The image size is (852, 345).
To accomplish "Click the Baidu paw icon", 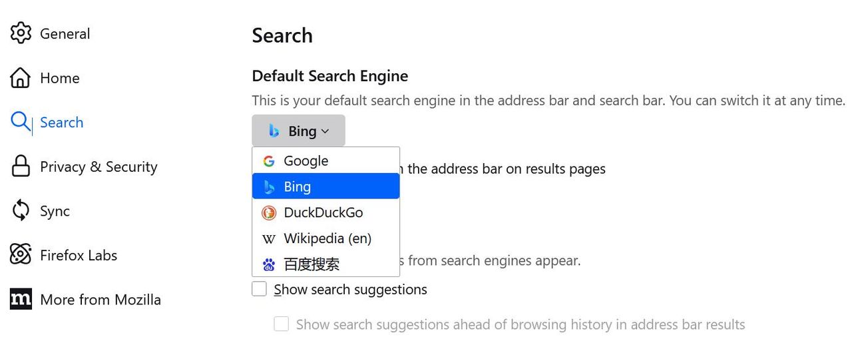I will click(269, 265).
